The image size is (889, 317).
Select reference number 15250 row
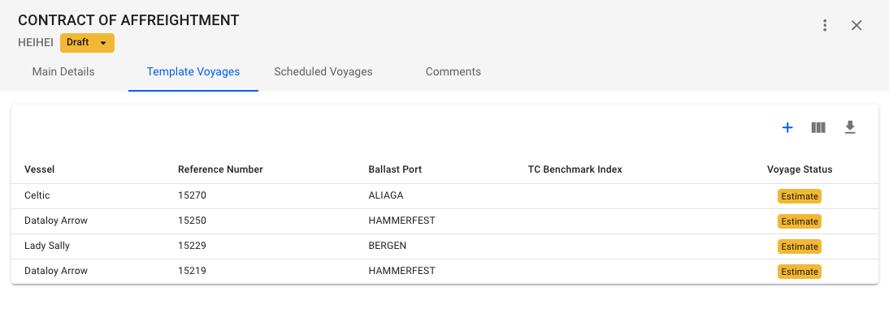click(445, 221)
